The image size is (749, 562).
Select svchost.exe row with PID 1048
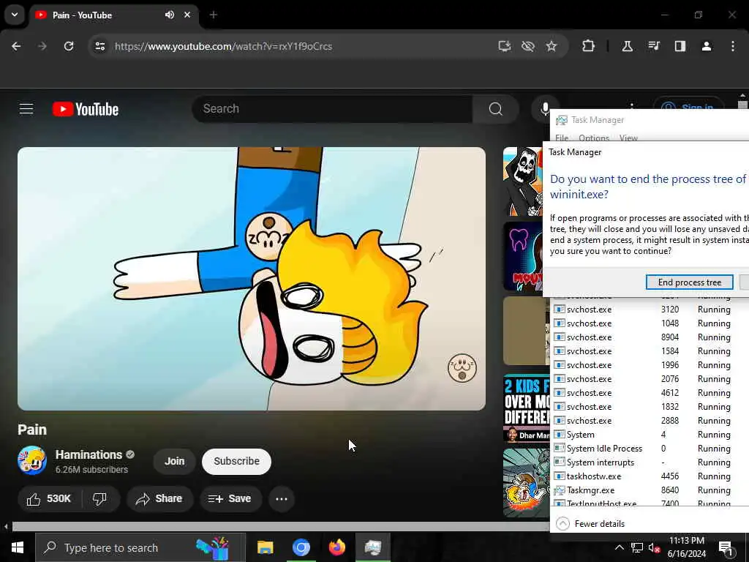pyautogui.click(x=650, y=323)
